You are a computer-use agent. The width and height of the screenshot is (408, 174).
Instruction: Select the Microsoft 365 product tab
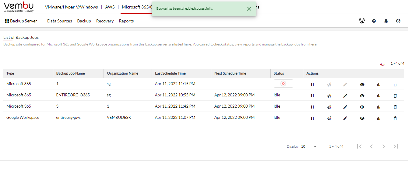coord(136,7)
